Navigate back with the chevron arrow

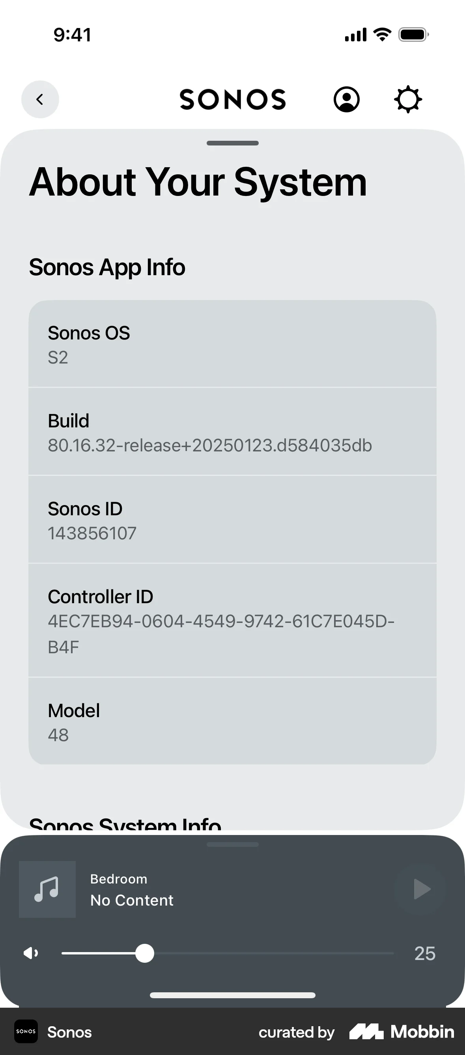tap(40, 99)
